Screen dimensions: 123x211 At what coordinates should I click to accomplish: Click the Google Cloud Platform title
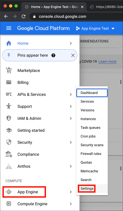[x=43, y=28]
